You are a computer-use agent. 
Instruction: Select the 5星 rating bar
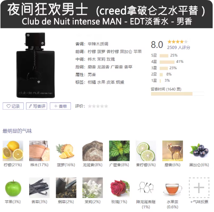[x=164, y=56]
